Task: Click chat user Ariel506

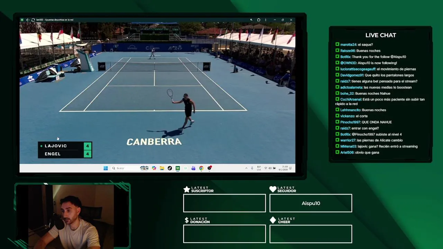Action: 347,153
